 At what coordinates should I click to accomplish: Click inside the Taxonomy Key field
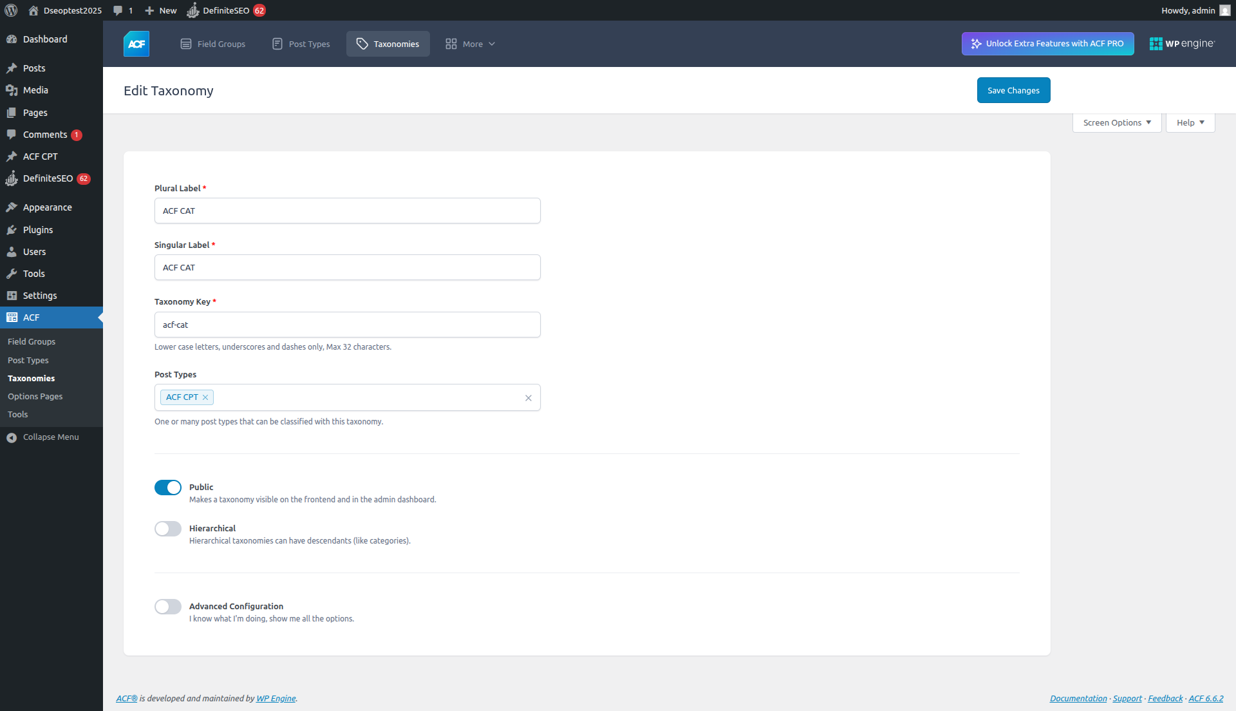point(347,325)
